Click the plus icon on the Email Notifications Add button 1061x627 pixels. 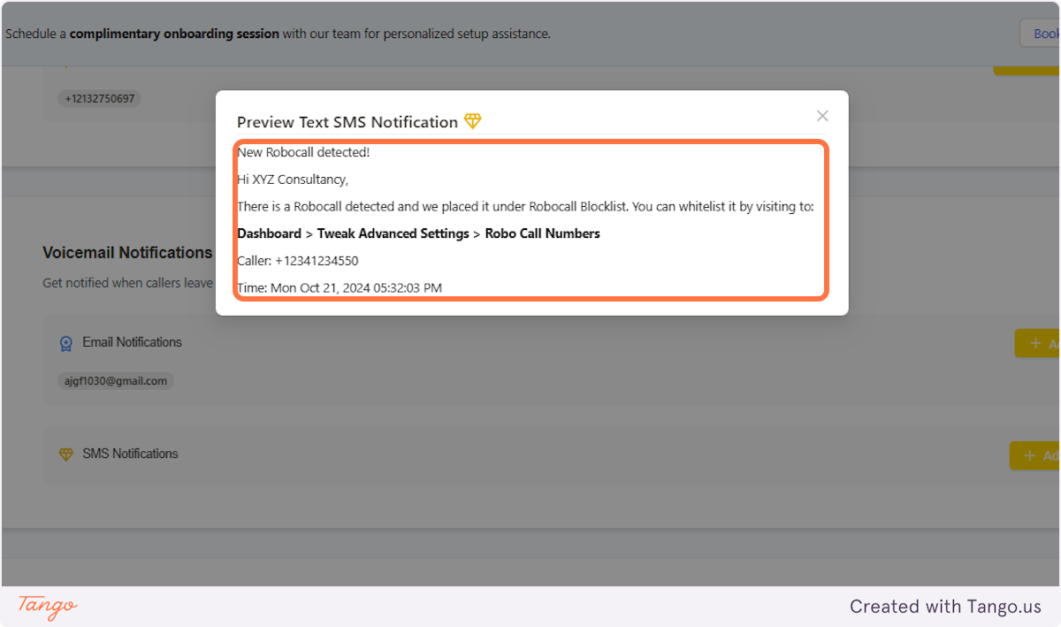coord(1033,342)
